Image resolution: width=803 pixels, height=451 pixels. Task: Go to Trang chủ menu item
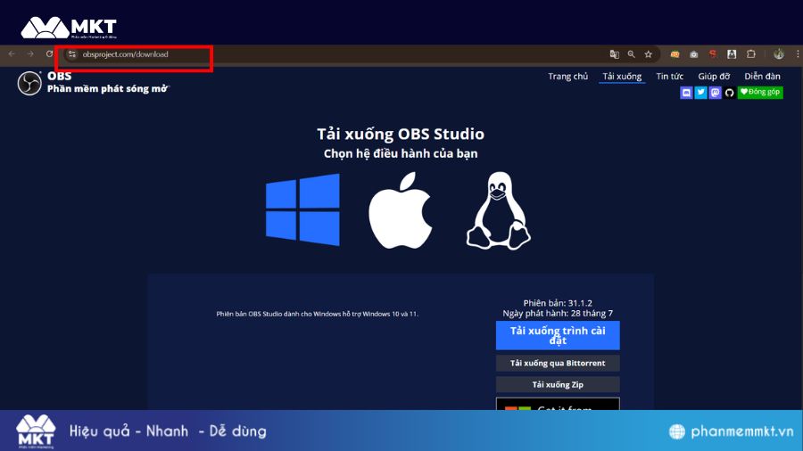tap(568, 76)
